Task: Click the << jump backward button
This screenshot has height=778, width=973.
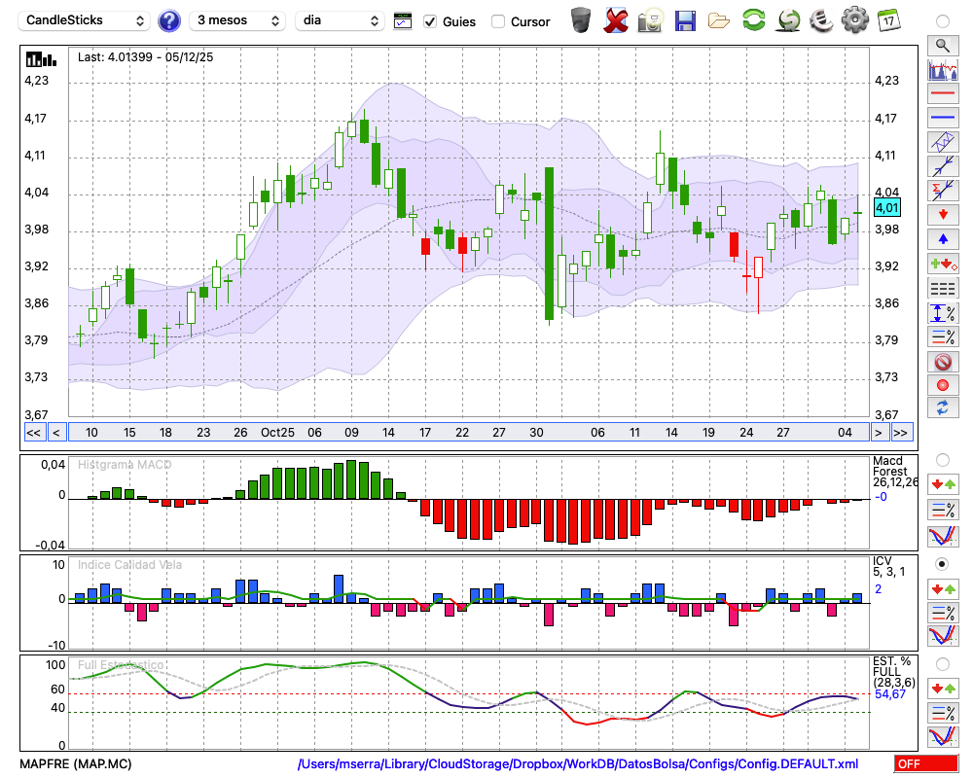Action: (33, 433)
